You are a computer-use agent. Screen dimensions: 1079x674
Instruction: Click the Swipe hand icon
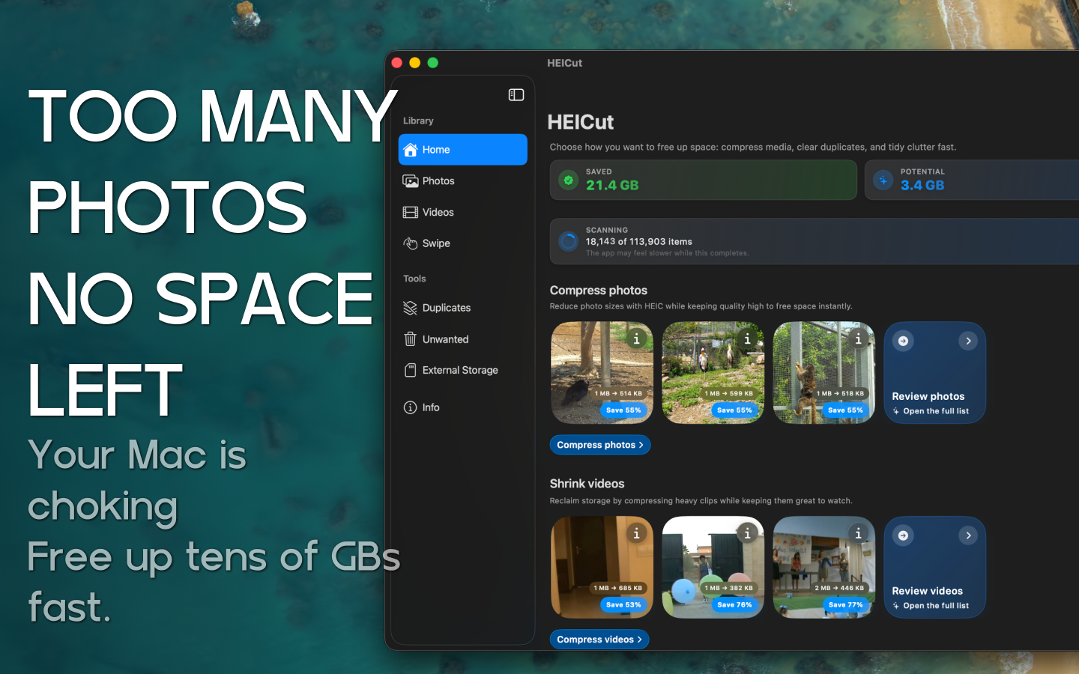[x=411, y=243]
